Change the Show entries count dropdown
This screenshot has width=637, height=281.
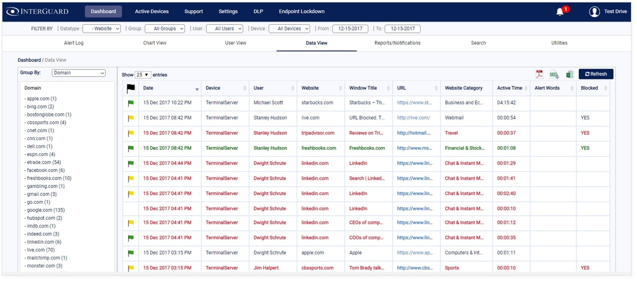coord(143,75)
